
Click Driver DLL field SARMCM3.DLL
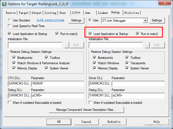tap(100, 83)
